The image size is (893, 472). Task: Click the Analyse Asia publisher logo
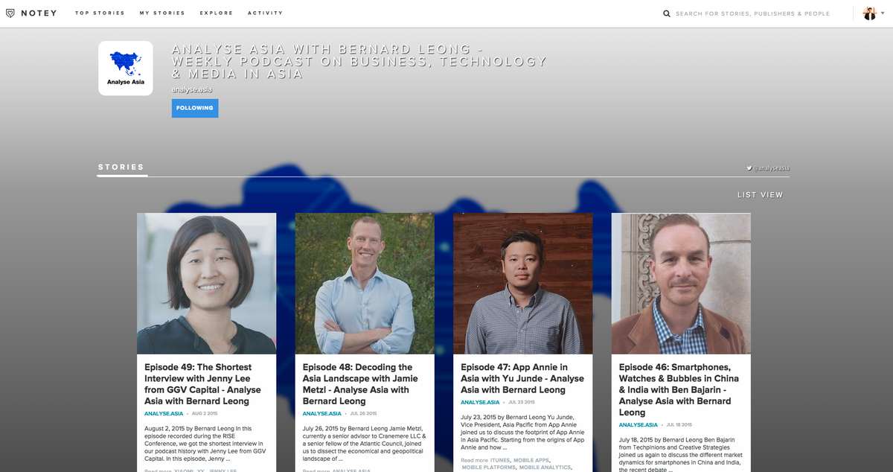point(126,68)
